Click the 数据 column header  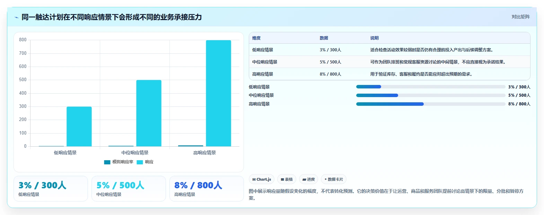pyautogui.click(x=324, y=38)
